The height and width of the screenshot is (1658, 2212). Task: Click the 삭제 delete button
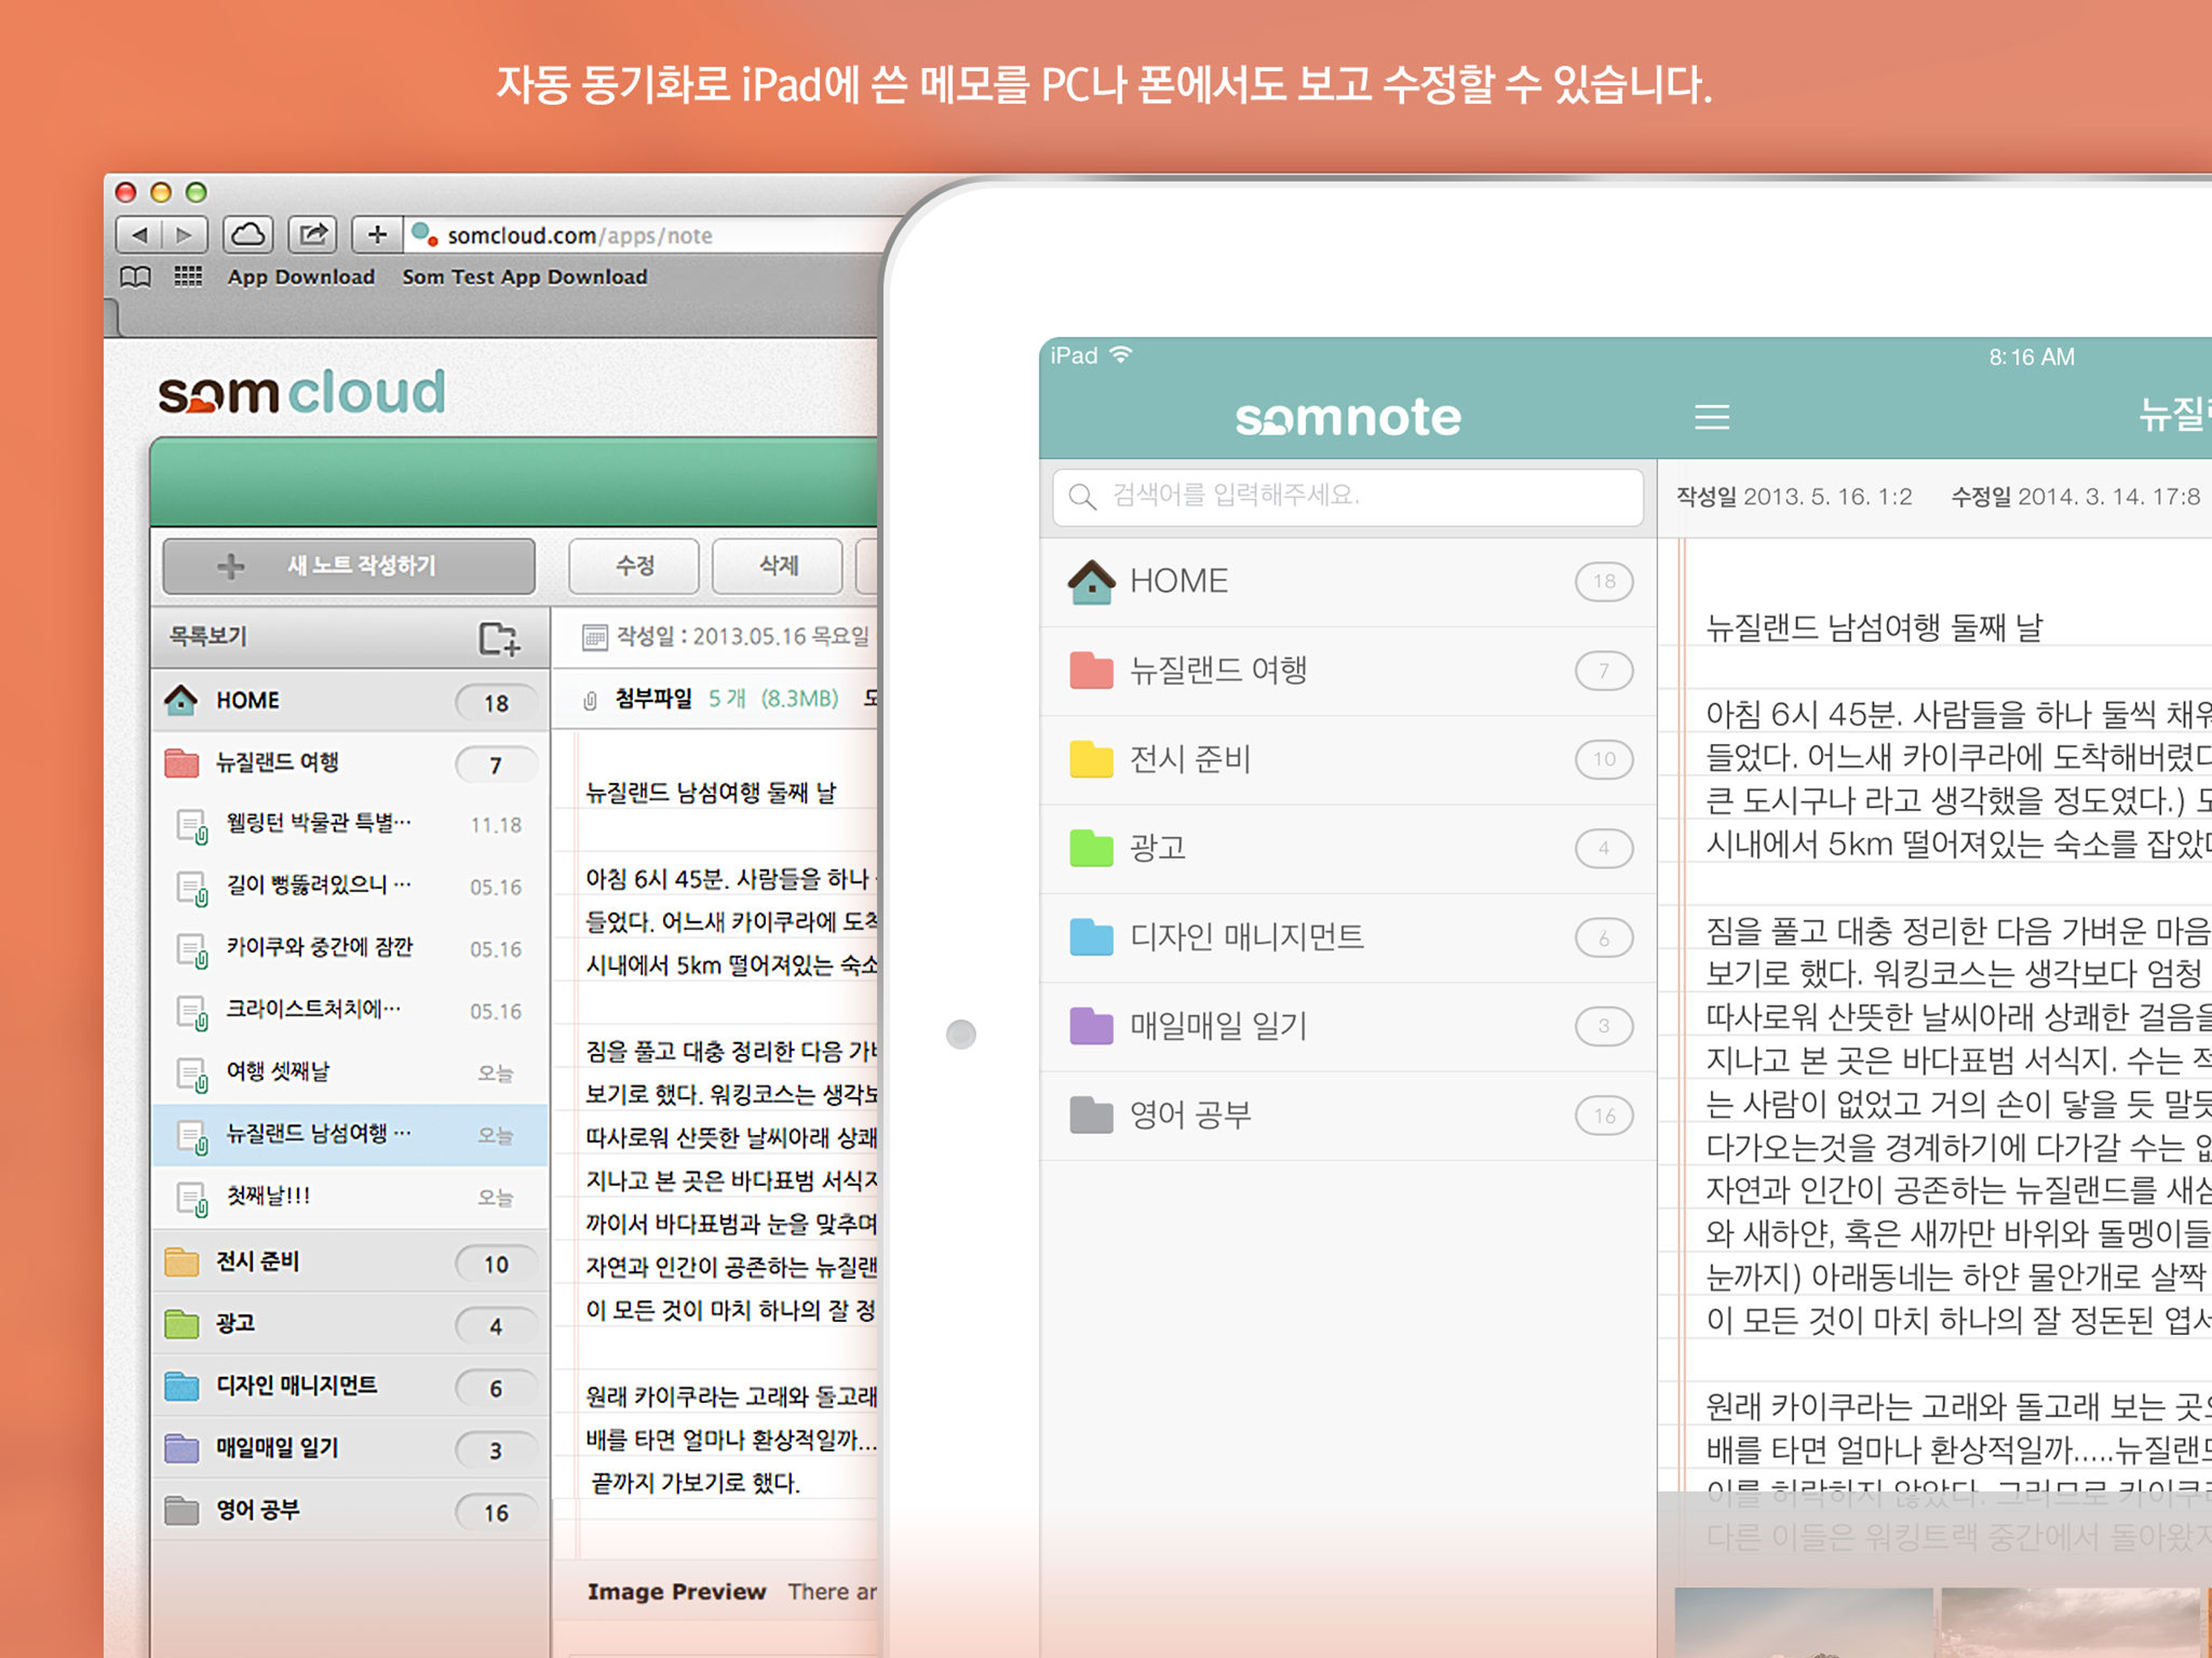778,566
